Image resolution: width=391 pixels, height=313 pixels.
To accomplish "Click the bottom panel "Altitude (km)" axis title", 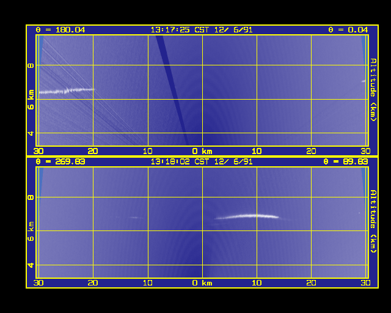I will (373, 221).
